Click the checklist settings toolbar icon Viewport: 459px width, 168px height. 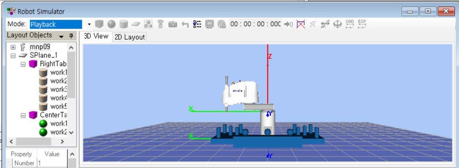point(198,24)
